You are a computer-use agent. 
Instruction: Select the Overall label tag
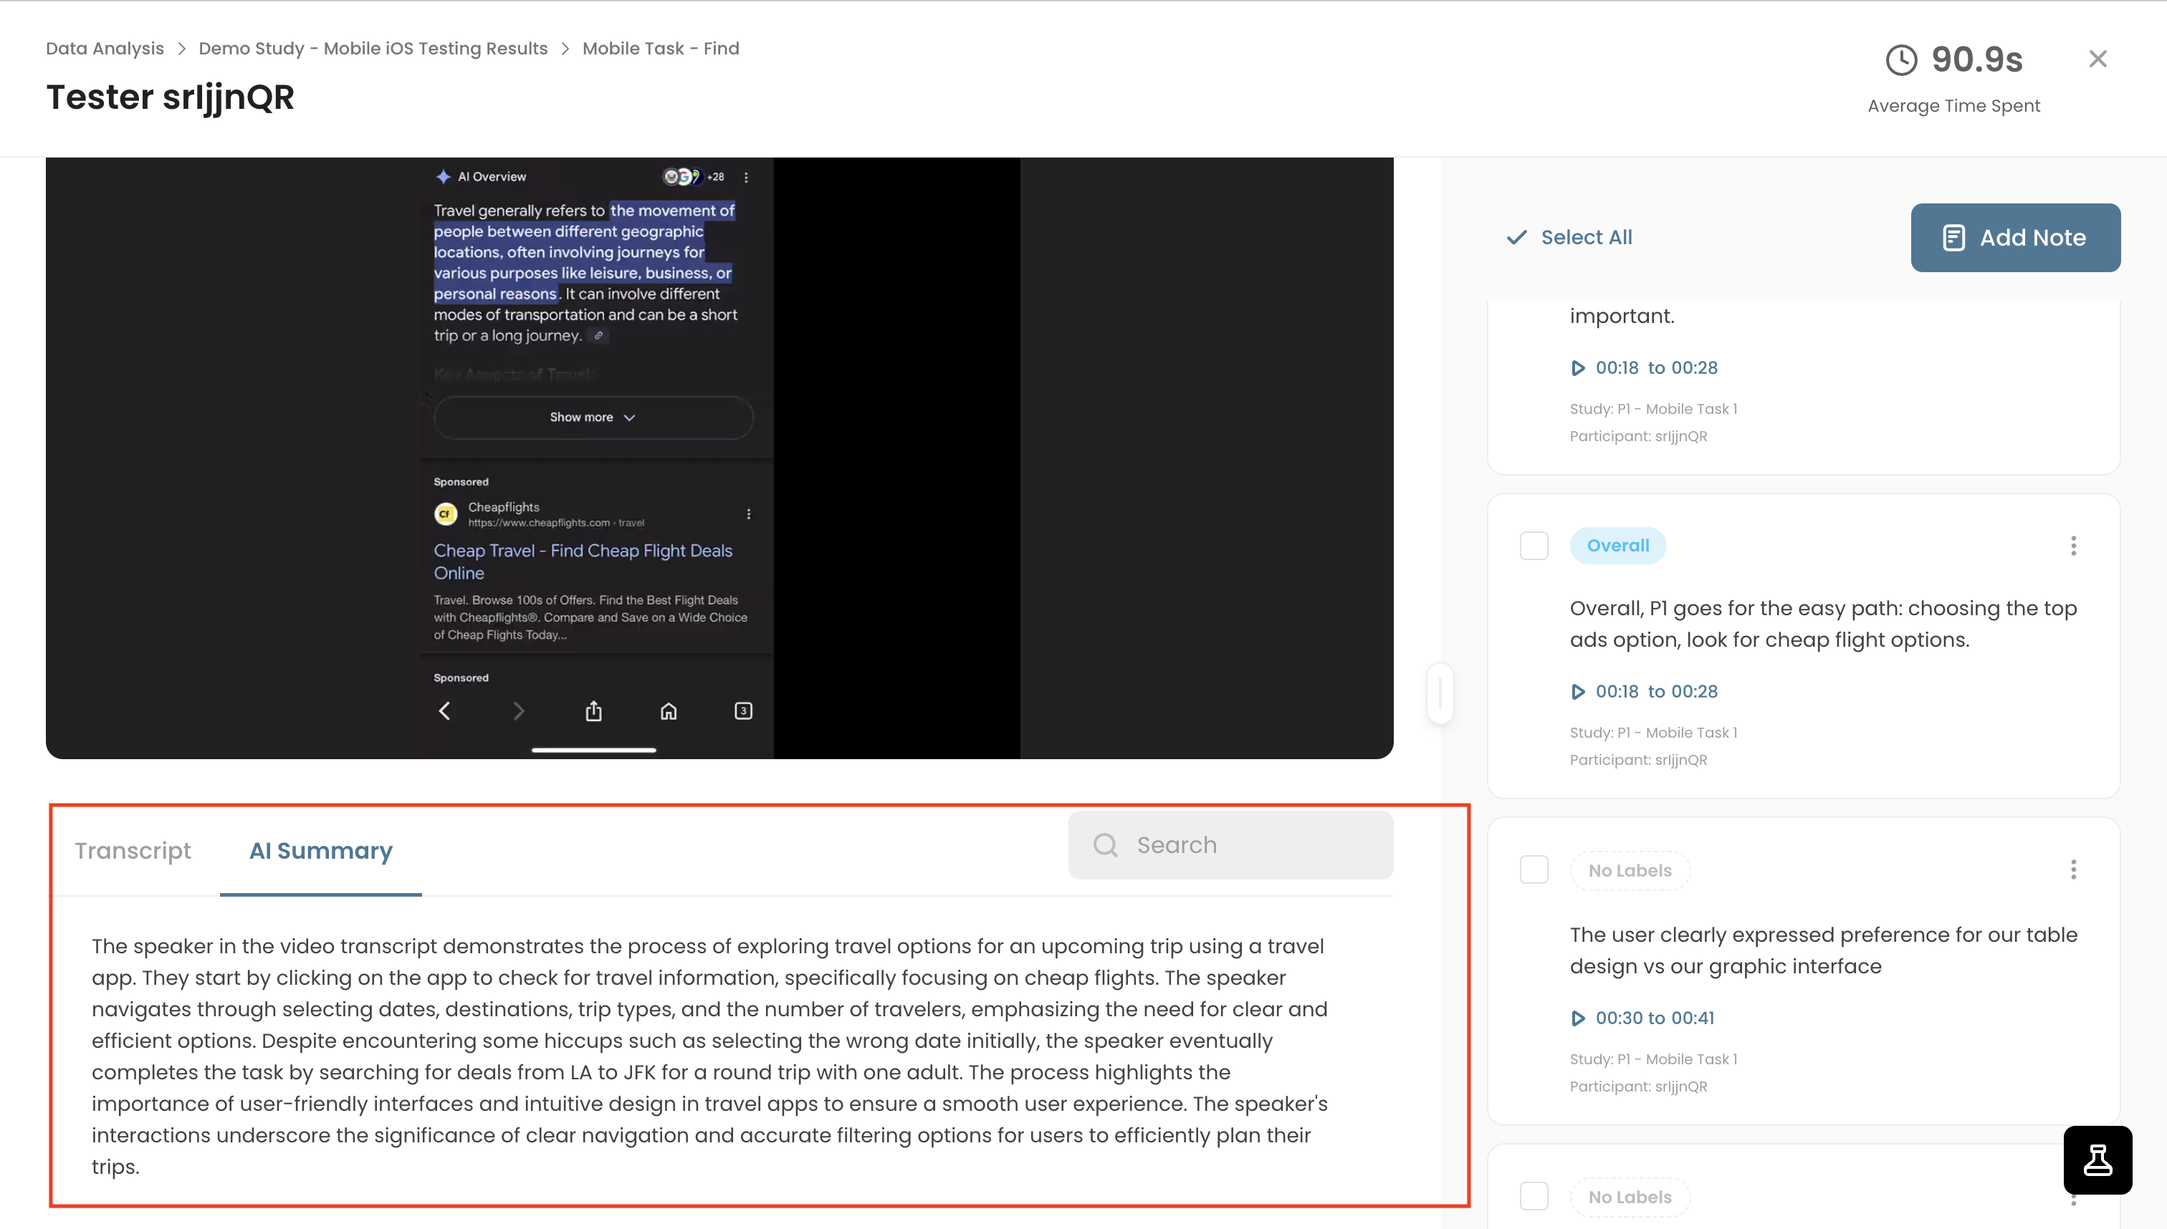[x=1617, y=545]
